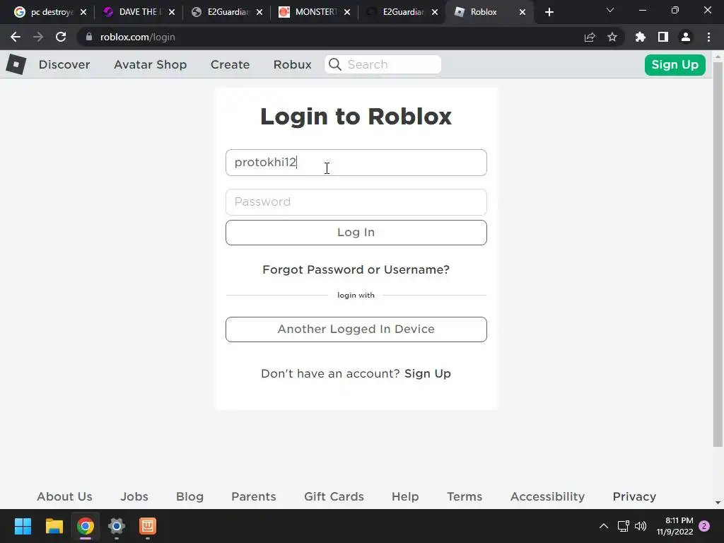The image size is (724, 543).
Task: Click the address bar URL roblox.com/login
Action: coord(138,37)
